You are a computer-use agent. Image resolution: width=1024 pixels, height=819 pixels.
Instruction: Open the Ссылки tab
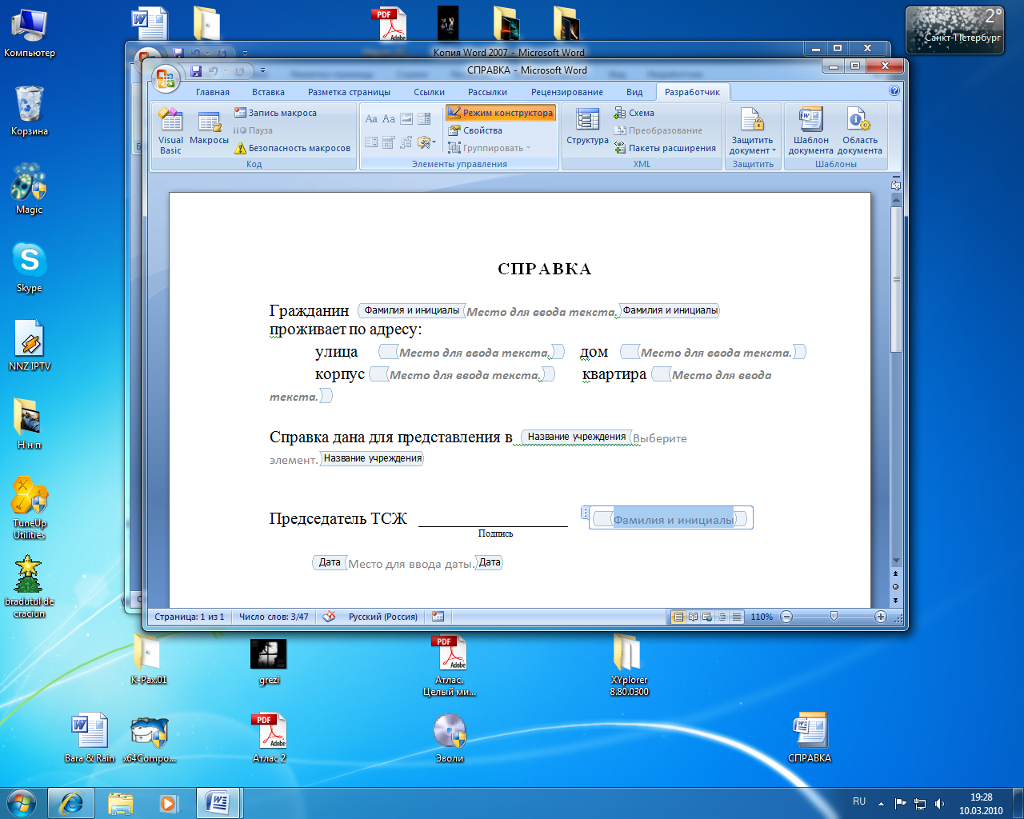pyautogui.click(x=429, y=92)
